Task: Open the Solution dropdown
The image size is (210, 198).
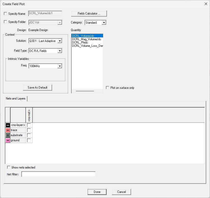Action: (60, 41)
